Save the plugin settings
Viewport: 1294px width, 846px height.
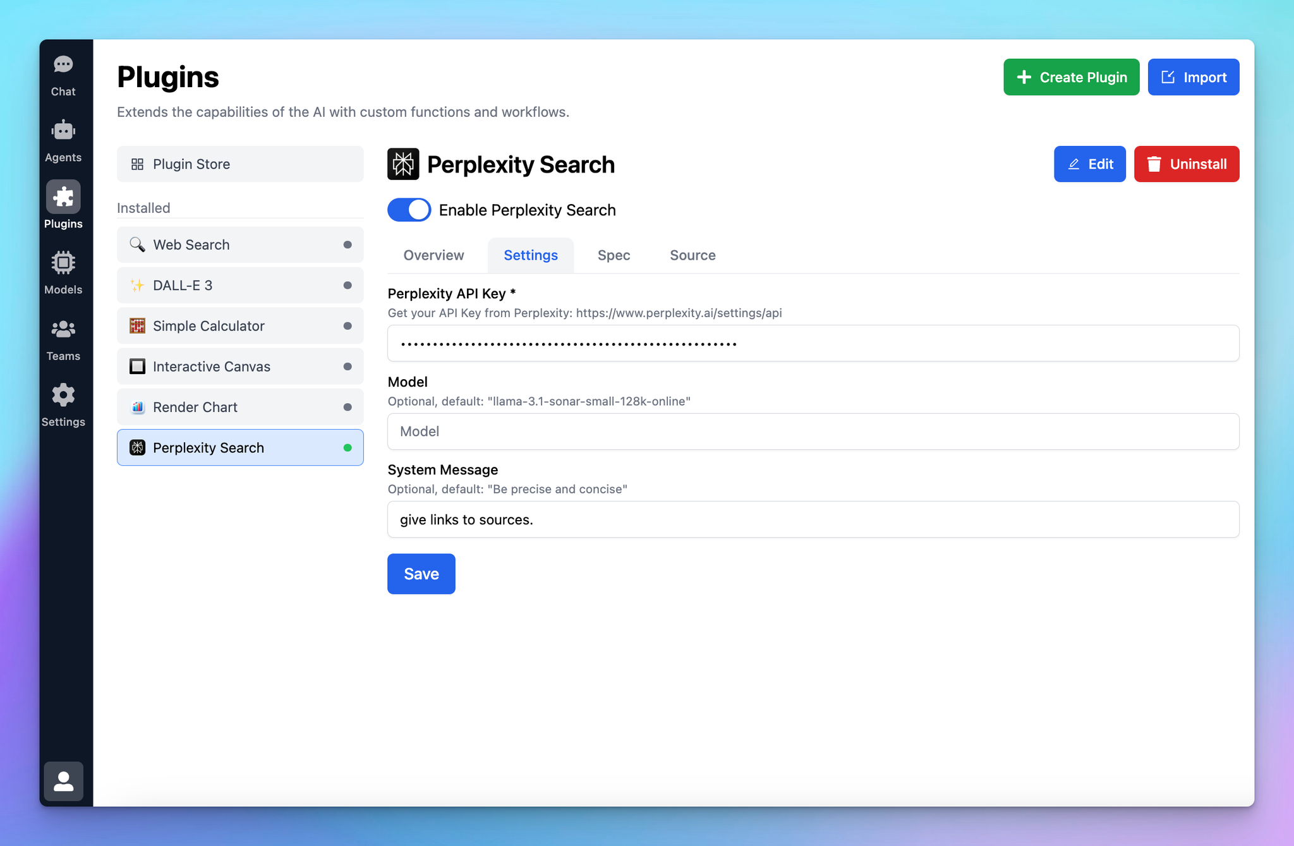click(x=421, y=574)
